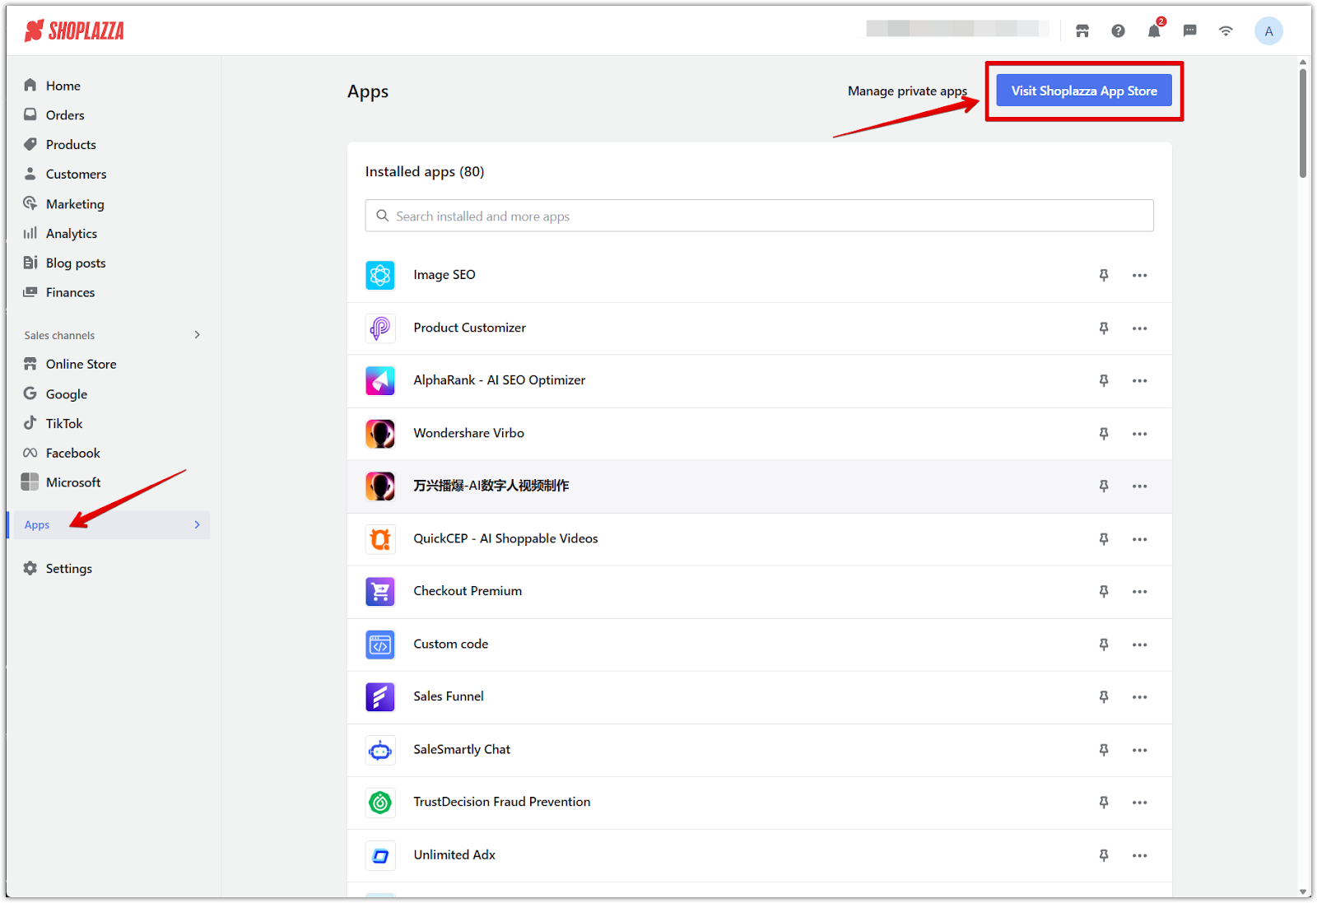The height and width of the screenshot is (903, 1317).
Task: Open more options for Sales Funnel
Action: [1139, 696]
